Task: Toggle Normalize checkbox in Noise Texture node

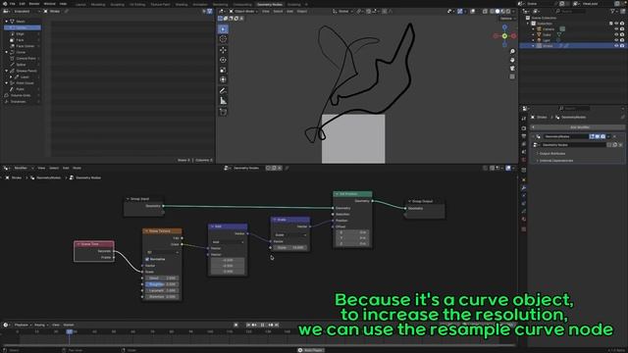Action: 147,259
